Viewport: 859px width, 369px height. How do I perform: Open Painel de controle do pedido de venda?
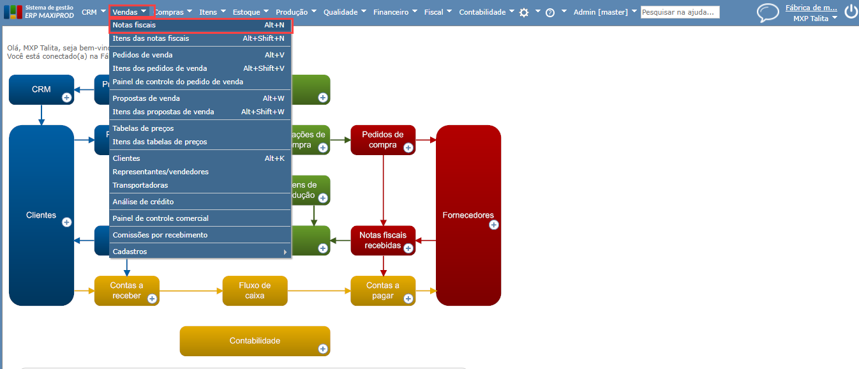coord(200,82)
